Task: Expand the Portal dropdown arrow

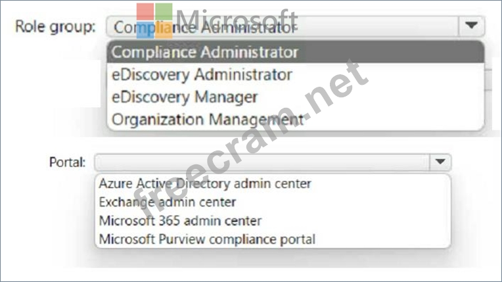Action: 440,162
